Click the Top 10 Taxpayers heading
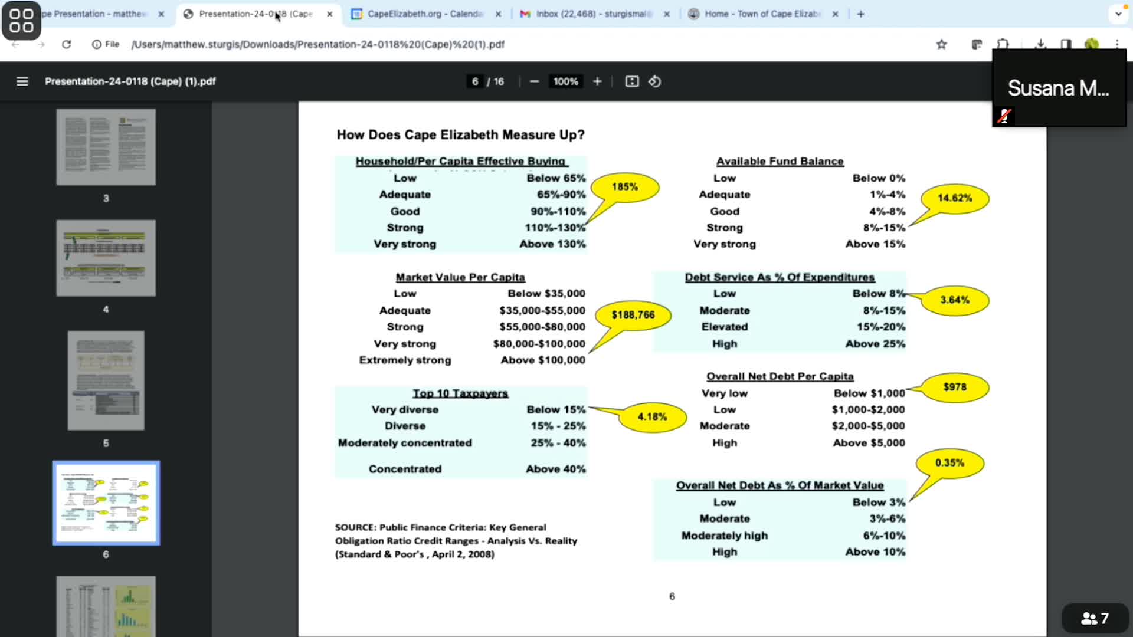 coord(460,393)
